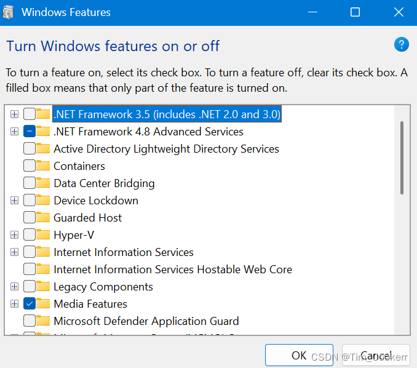Select Microsoft Defender Application Guard label

146,321
